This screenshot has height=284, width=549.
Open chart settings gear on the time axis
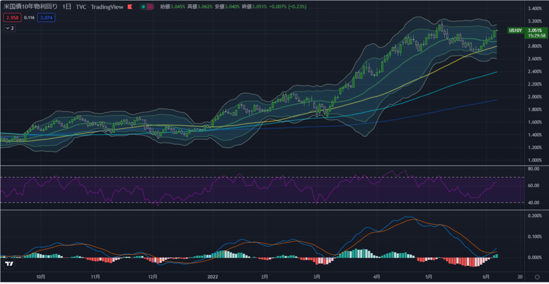click(537, 277)
